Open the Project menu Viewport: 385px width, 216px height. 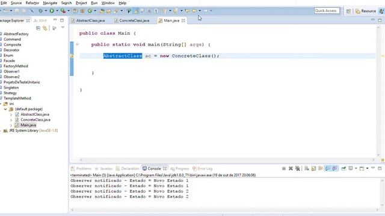click(x=81, y=3)
